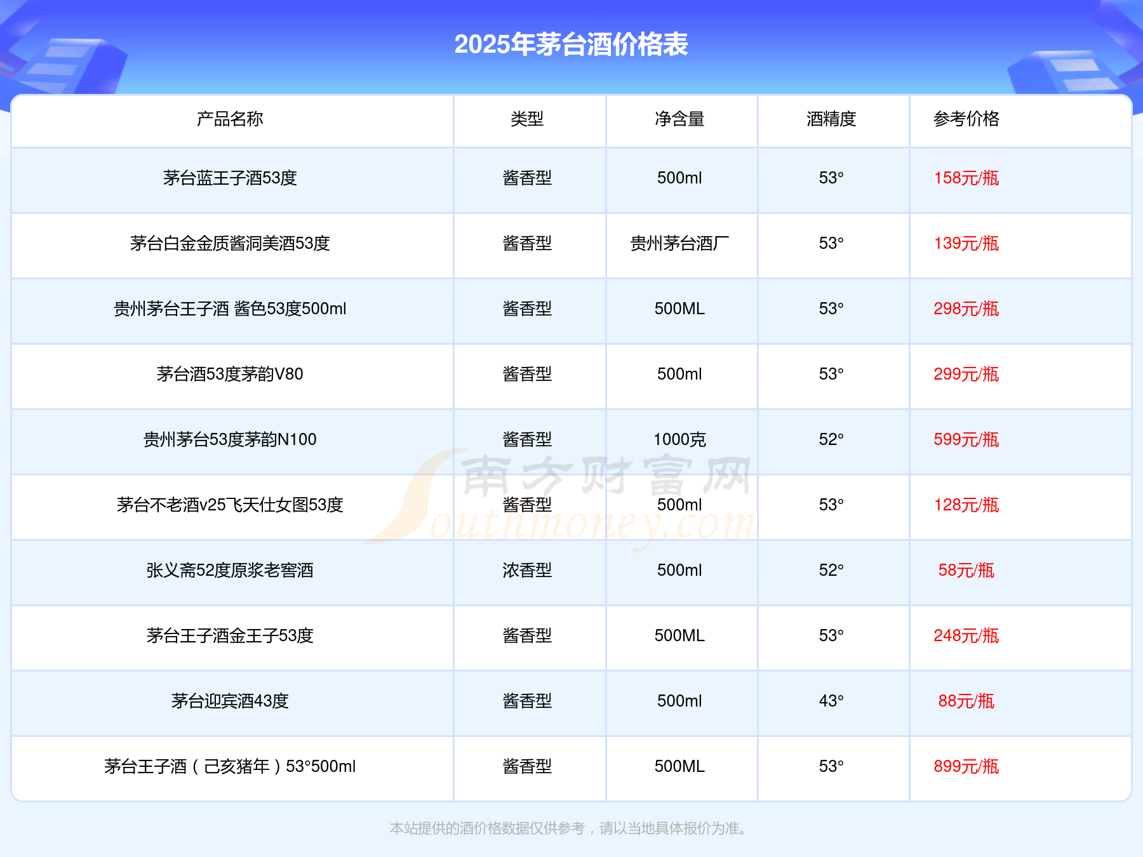Click 500ML in 金王子53度 row
The image size is (1143, 857).
coord(679,635)
